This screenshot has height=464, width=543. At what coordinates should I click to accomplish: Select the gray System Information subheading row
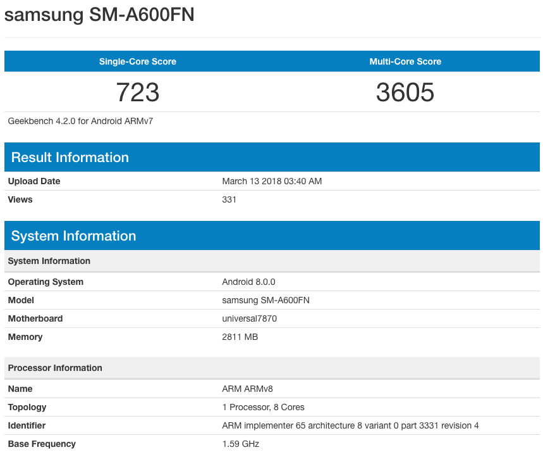(49, 261)
